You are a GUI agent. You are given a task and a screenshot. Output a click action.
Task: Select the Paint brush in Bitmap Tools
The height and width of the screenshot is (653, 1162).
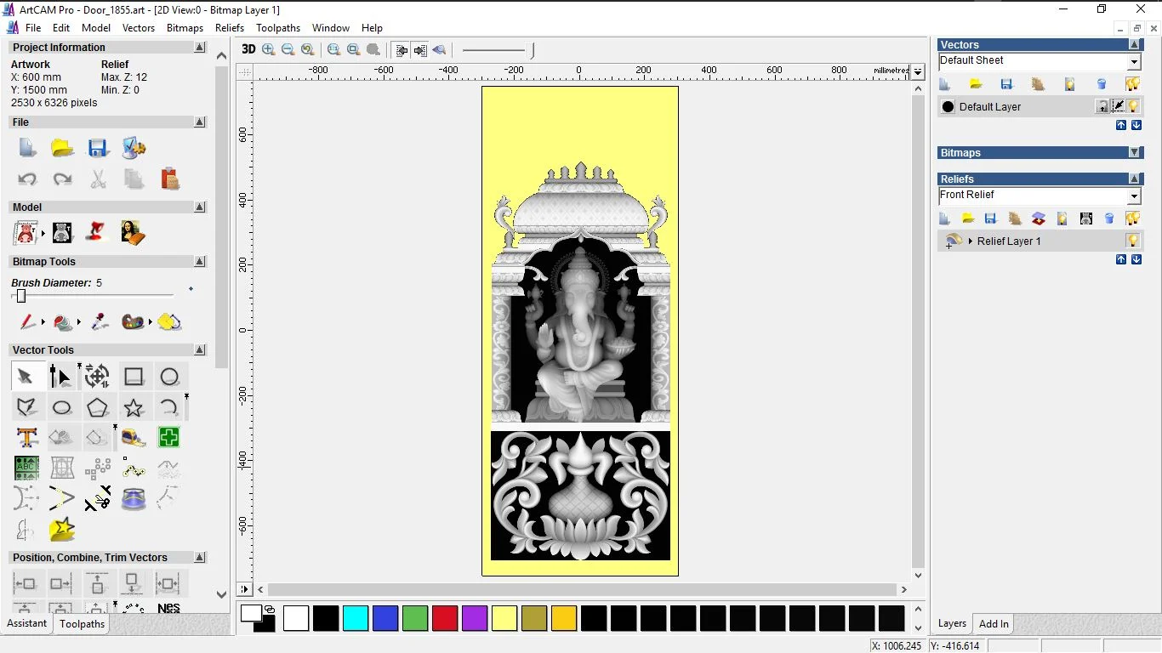tap(26, 322)
